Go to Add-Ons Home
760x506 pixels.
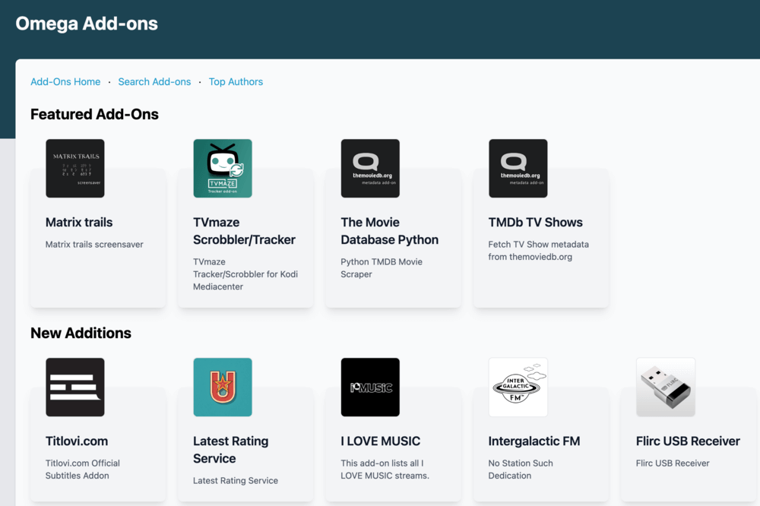click(x=65, y=82)
